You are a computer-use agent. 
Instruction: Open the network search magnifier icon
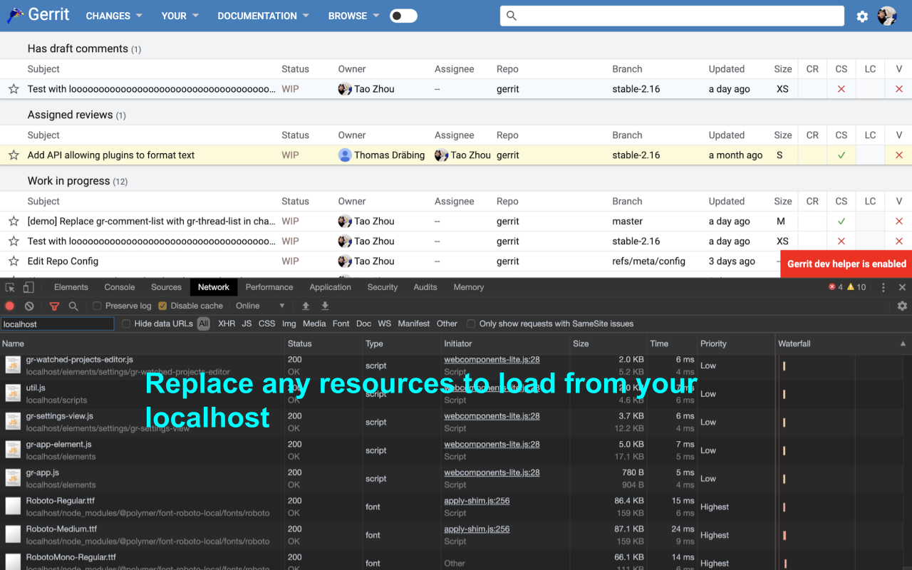(73, 306)
